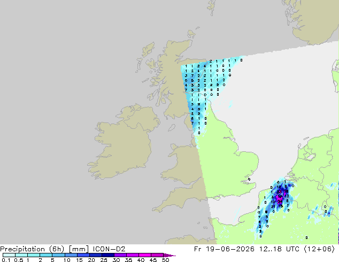339x262 pixels.
Task: Click the '28' precipitation value on the map
Action: [286, 191]
